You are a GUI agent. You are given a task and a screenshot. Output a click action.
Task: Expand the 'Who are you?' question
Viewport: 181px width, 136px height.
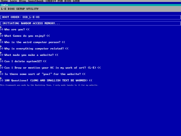point(15,29)
